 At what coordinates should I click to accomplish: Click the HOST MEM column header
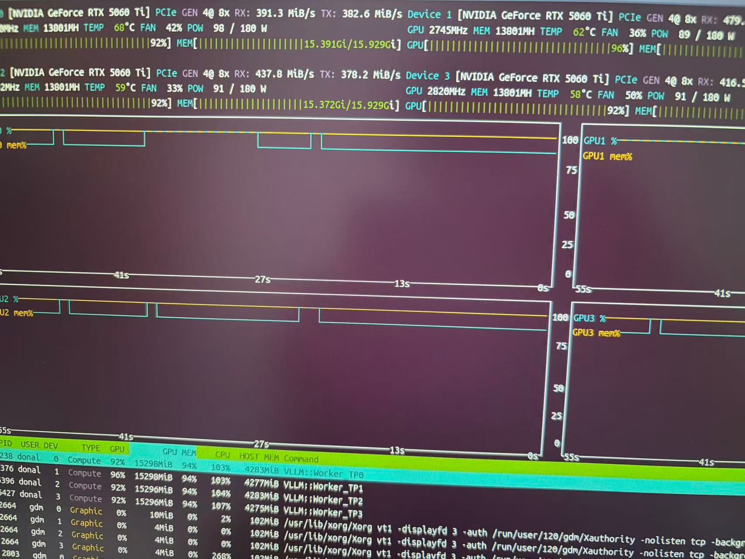coord(259,456)
